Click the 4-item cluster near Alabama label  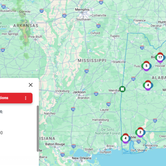pos(148,85)
